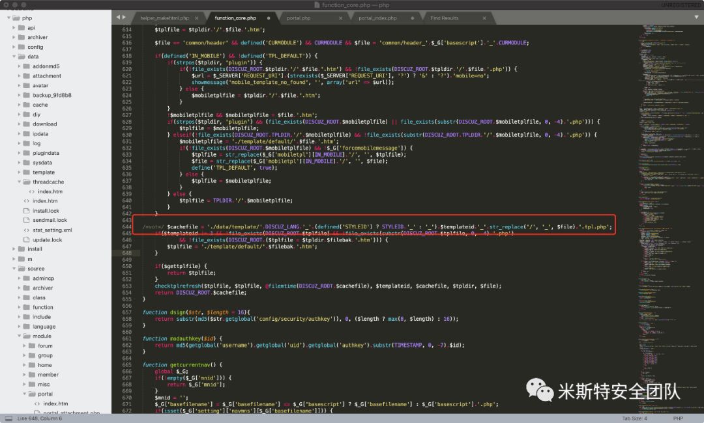Screen dimensions: 704x423
Task: Select the log folder icon
Action: coord(27,143)
